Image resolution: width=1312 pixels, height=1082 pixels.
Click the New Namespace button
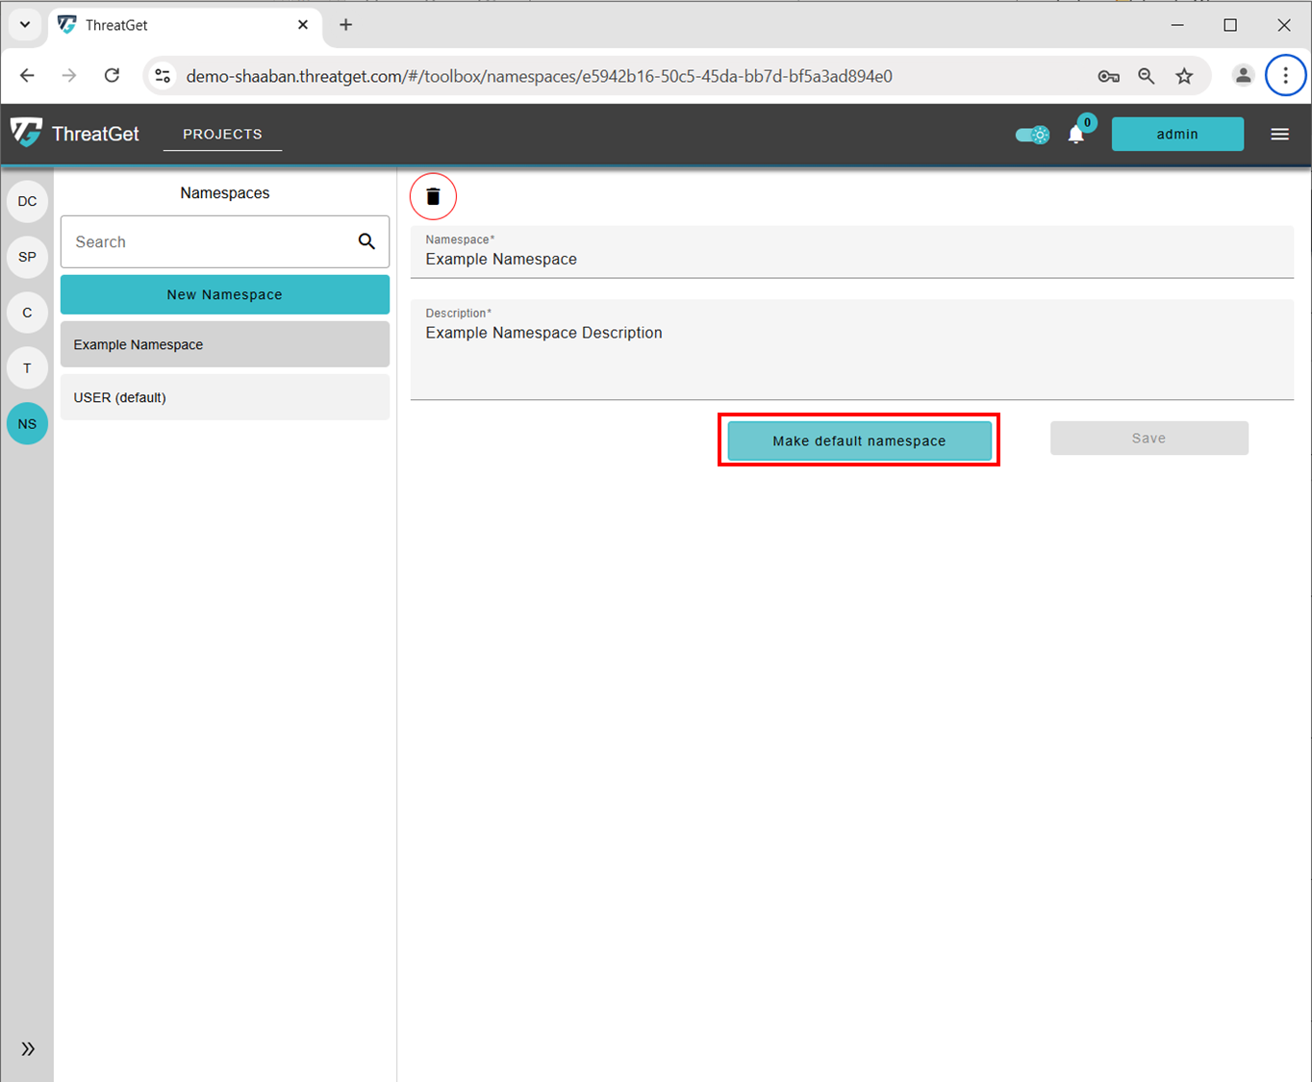pos(224,294)
